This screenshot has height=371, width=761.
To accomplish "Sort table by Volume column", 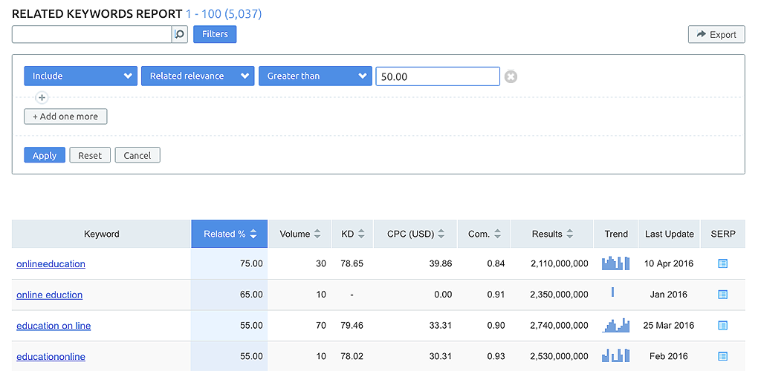I will coord(300,234).
